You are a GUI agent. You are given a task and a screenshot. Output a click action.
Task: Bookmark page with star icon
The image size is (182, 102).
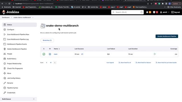click(x=151, y=4)
